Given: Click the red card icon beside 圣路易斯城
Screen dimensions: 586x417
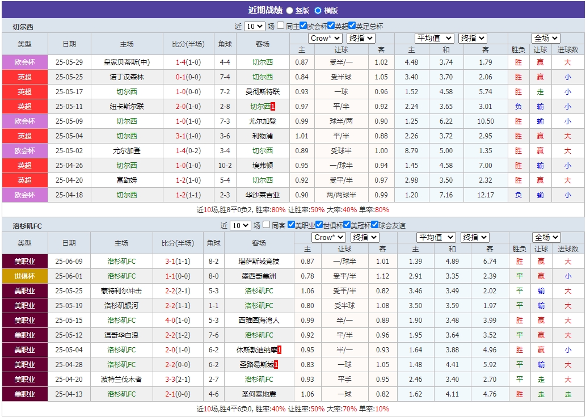Looking at the screenshot, I should (276, 364).
